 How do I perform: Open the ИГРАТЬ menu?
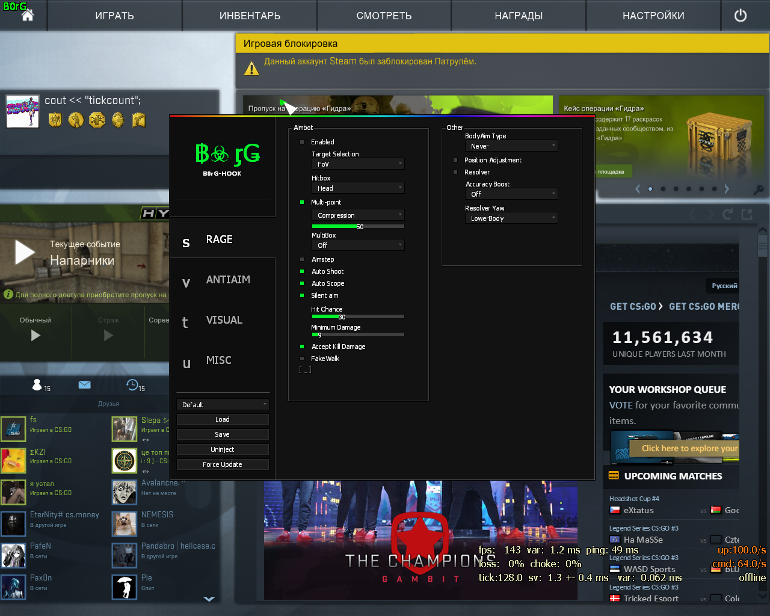coord(114,16)
